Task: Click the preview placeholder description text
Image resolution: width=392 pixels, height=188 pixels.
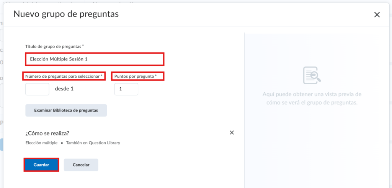Action: pyautogui.click(x=312, y=98)
